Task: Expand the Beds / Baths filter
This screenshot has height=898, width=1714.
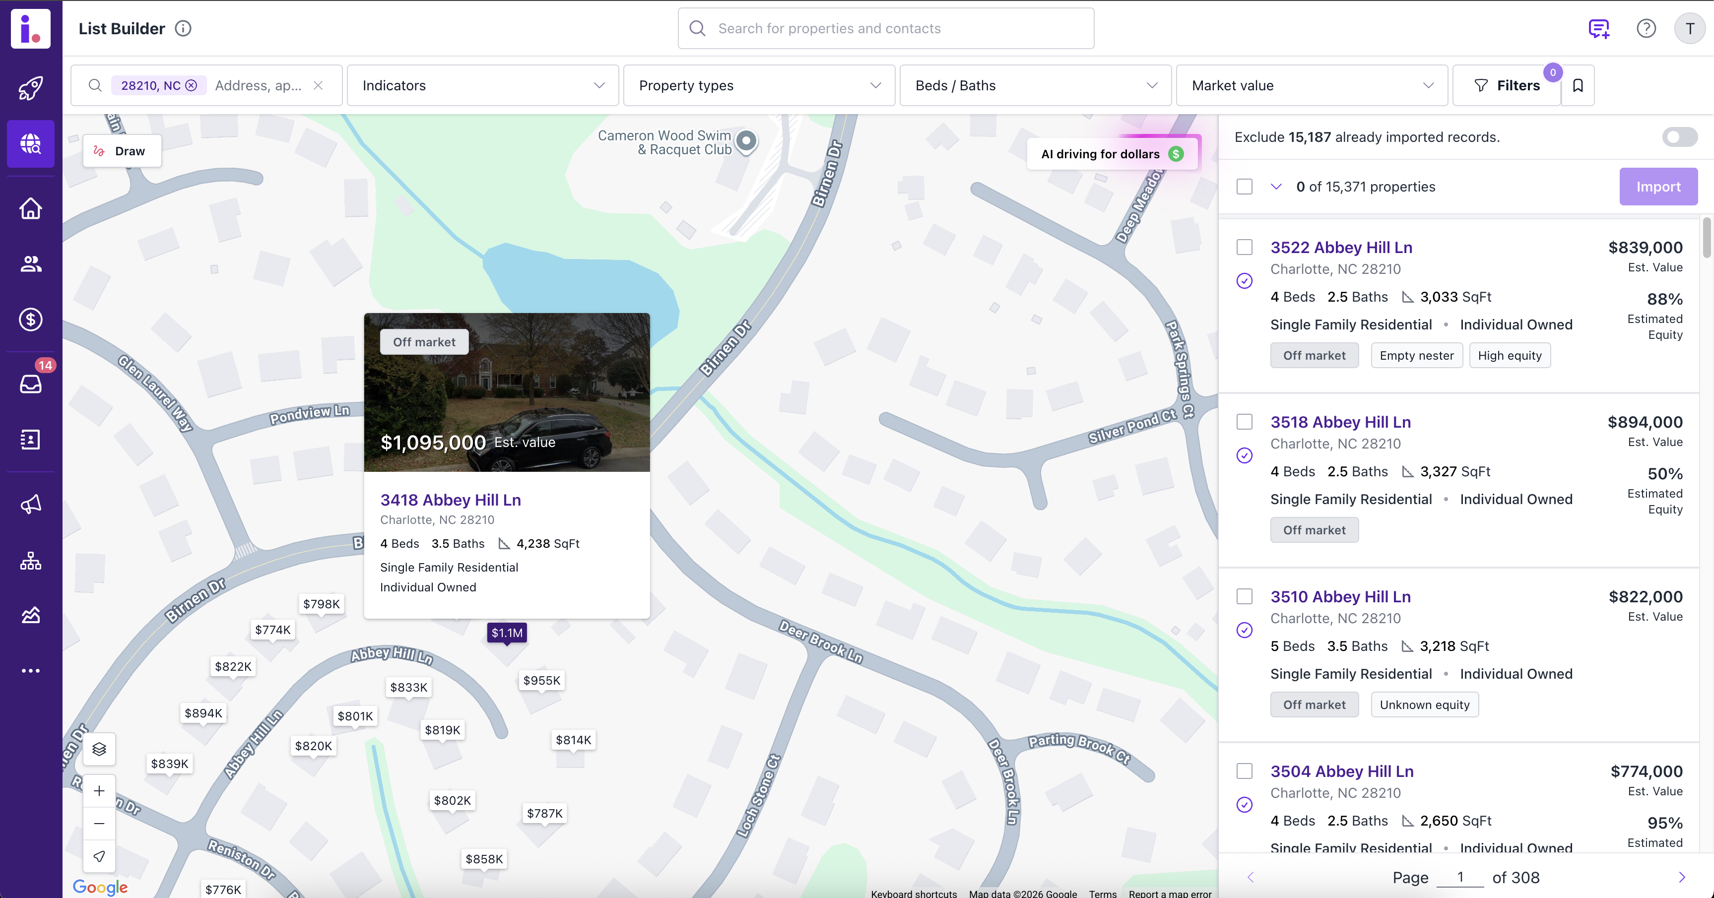Action: coord(1035,85)
